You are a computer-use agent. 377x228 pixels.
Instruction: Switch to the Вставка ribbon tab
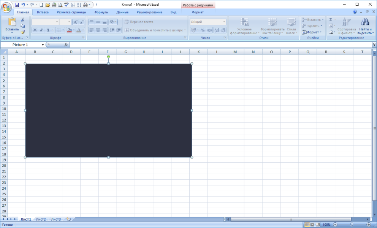pyautogui.click(x=43, y=12)
